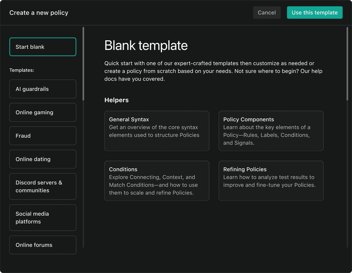
Task: Click the main content panel scrollbar
Action: tap(347, 64)
